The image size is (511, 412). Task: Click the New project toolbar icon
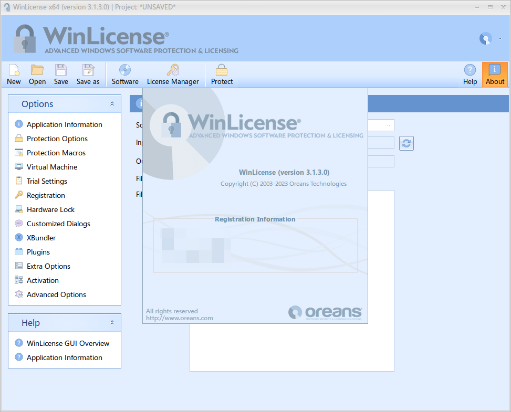(14, 75)
